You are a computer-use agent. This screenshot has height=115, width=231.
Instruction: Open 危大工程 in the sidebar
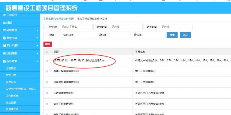(x=11, y=75)
